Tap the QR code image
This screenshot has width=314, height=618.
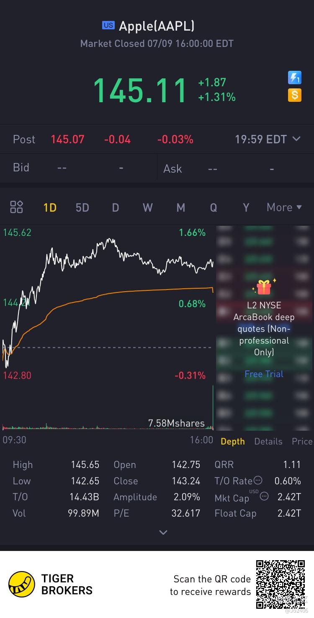(281, 584)
